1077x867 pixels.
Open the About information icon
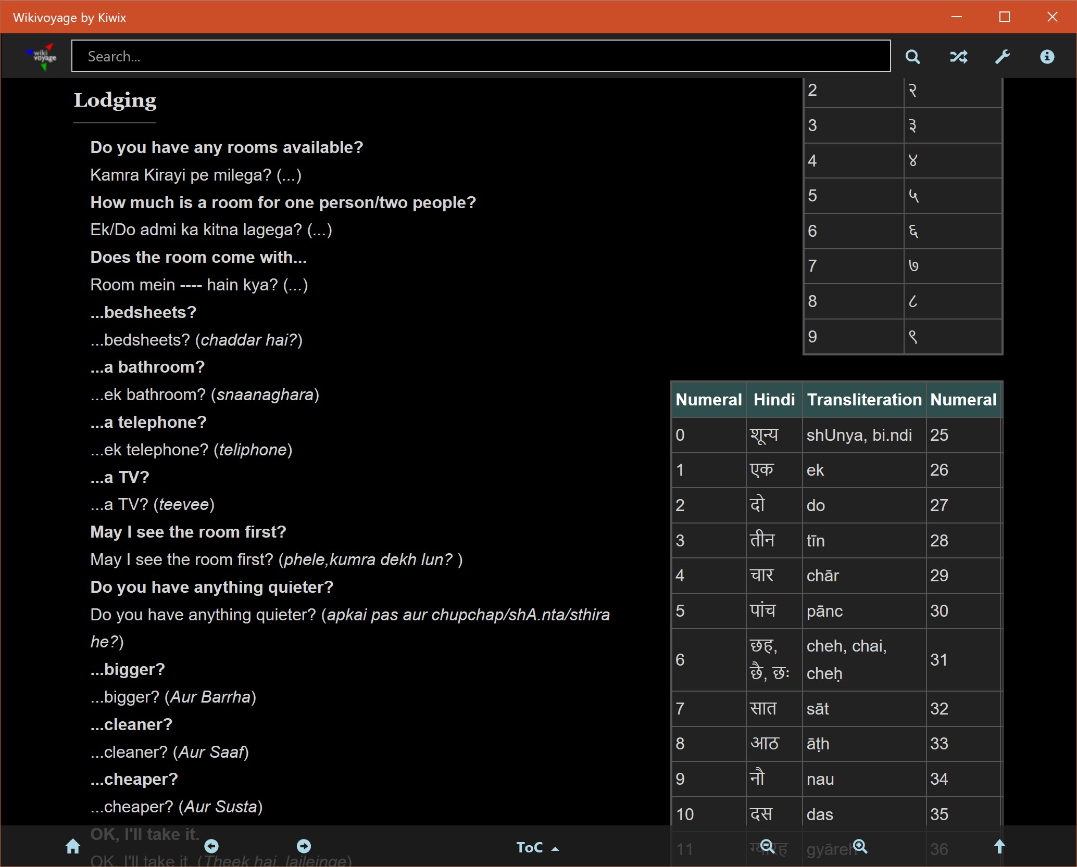tap(1047, 56)
